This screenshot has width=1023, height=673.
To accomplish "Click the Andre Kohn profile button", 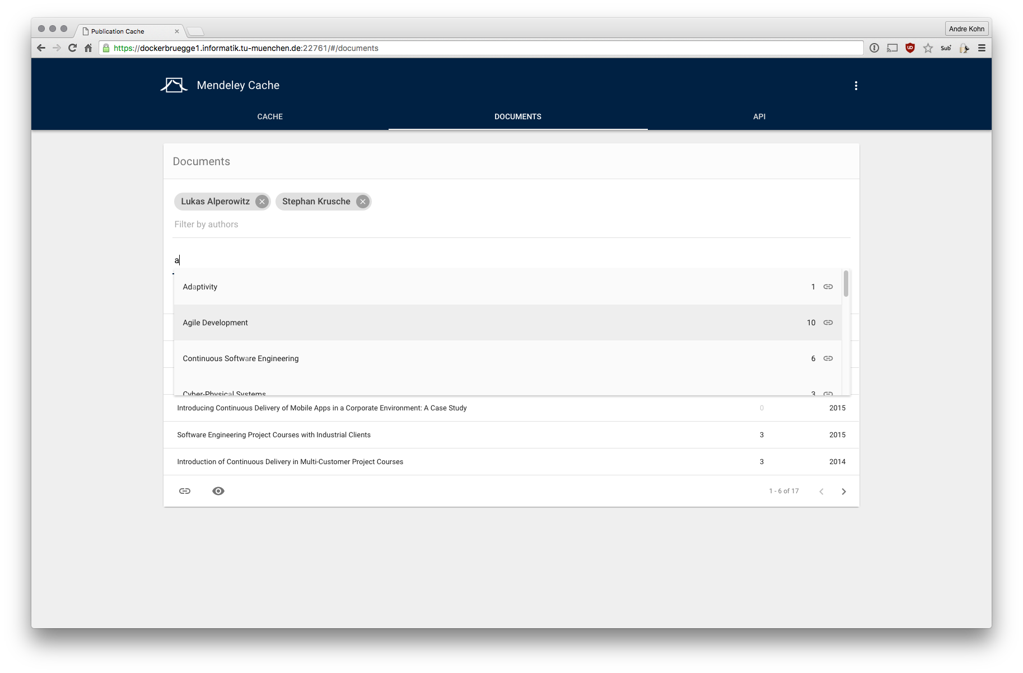I will click(966, 29).
